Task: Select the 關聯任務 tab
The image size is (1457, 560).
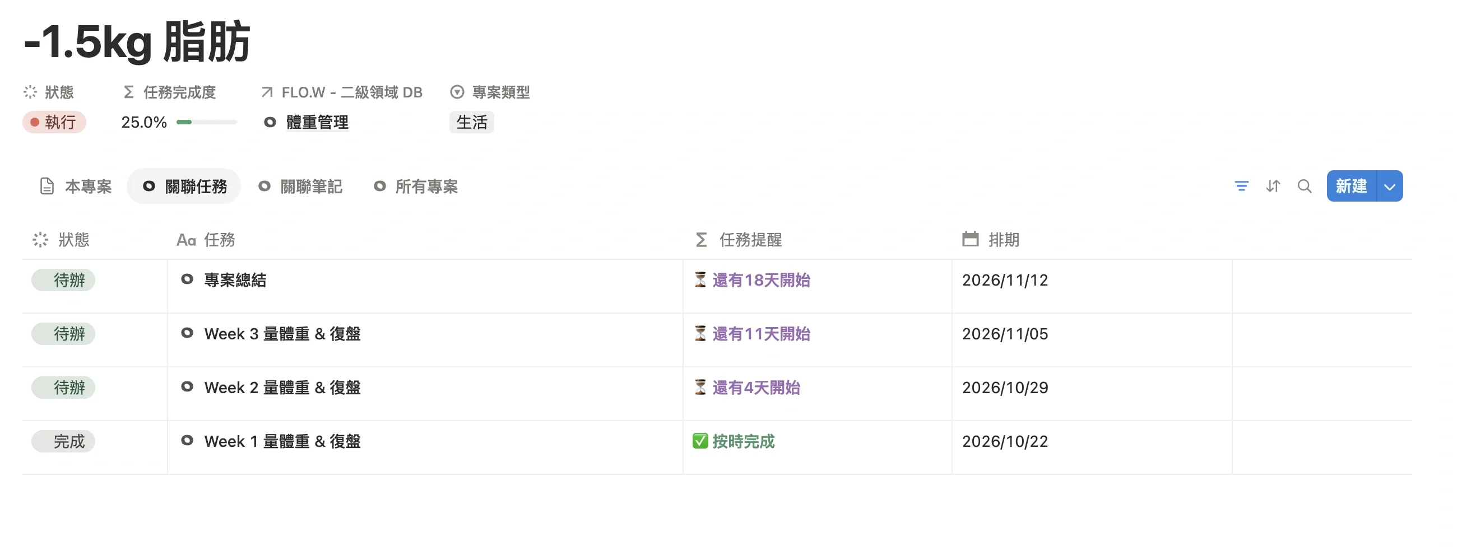Action: point(184,186)
